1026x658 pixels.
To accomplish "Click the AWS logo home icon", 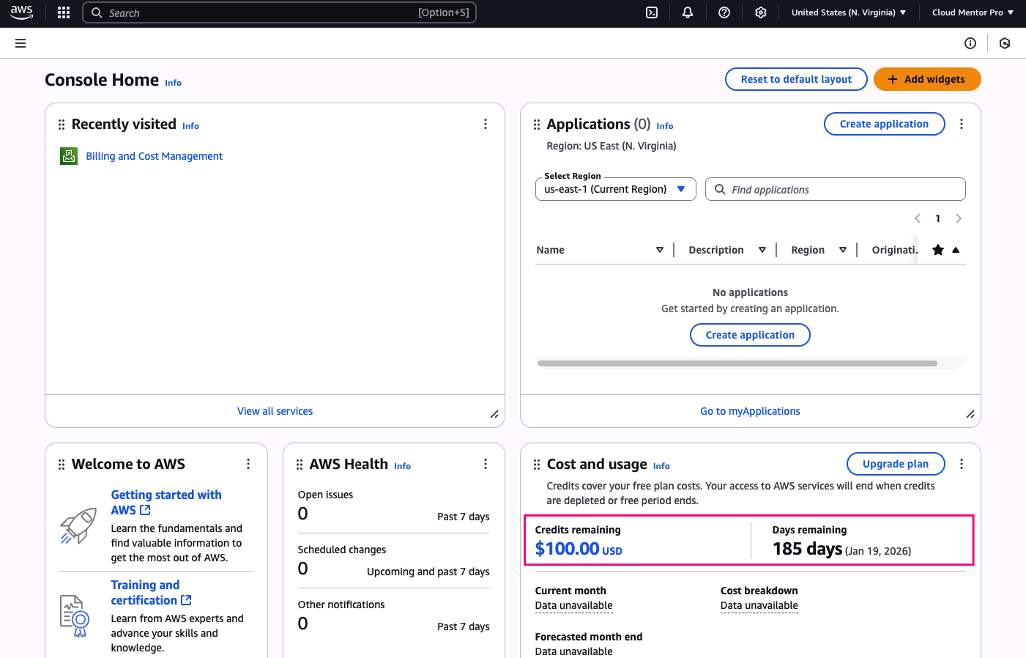I will pyautogui.click(x=21, y=12).
